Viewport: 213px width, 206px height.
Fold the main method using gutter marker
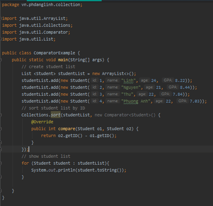pyautogui.click(x=1, y=60)
